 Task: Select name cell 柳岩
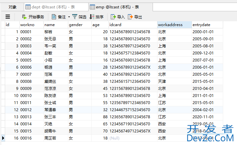56,32
